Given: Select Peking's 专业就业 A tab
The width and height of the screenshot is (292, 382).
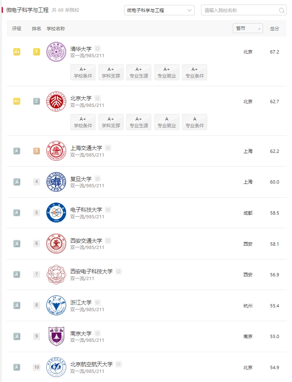Looking at the screenshot, I should (167, 122).
